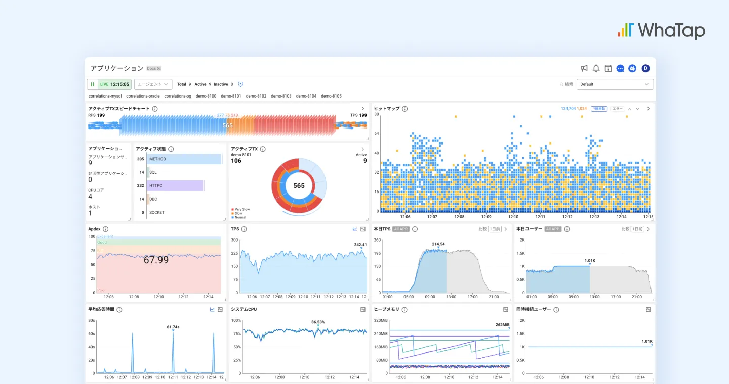Select agent demo-8100
Image resolution: width=729 pixels, height=384 pixels.
(206, 96)
